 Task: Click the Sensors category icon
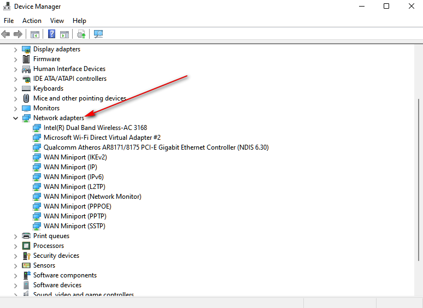tap(26, 265)
